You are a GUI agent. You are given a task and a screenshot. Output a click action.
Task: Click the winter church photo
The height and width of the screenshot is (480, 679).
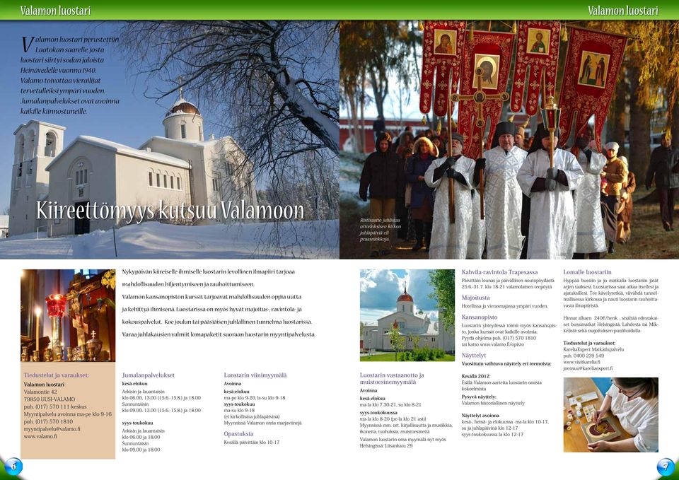click(170, 139)
